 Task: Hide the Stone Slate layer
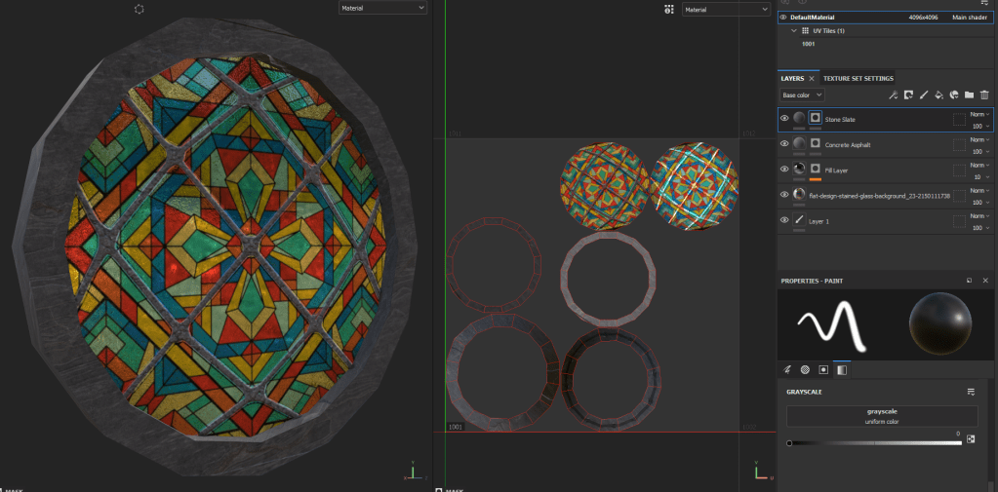click(x=784, y=119)
